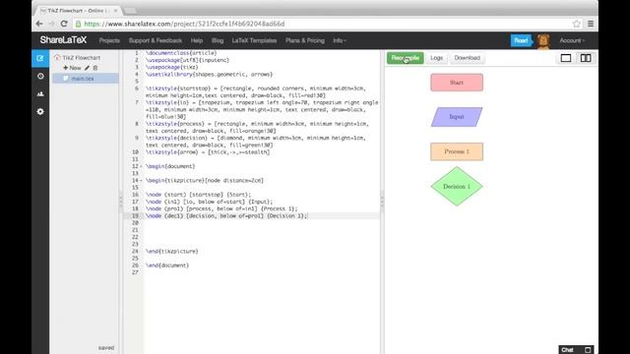
Task: Open project settings gear icon
Action: click(x=40, y=111)
